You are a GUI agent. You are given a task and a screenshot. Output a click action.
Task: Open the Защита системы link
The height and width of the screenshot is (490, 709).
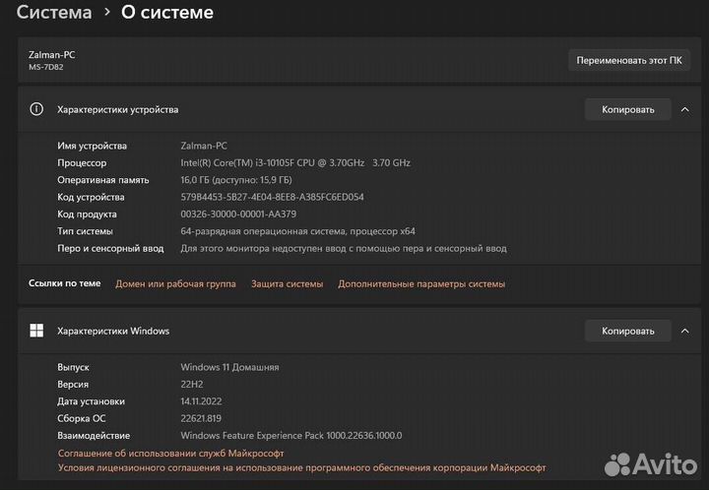point(287,283)
